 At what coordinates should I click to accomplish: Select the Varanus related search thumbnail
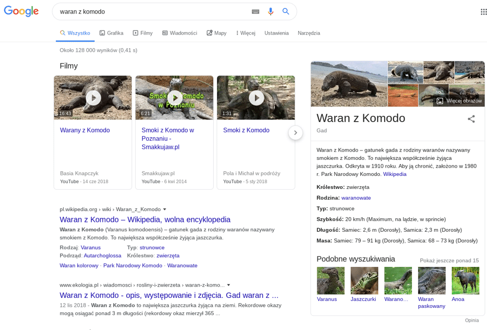pos(331,281)
